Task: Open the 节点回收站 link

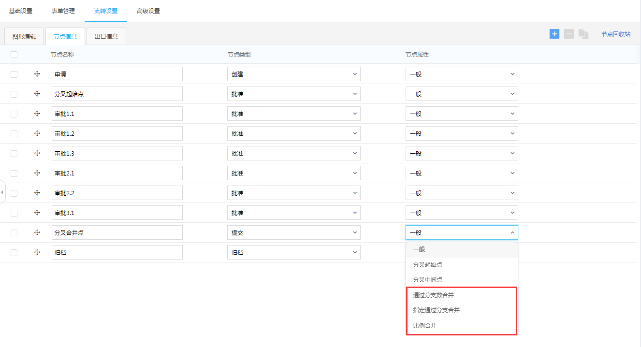Action: point(615,34)
